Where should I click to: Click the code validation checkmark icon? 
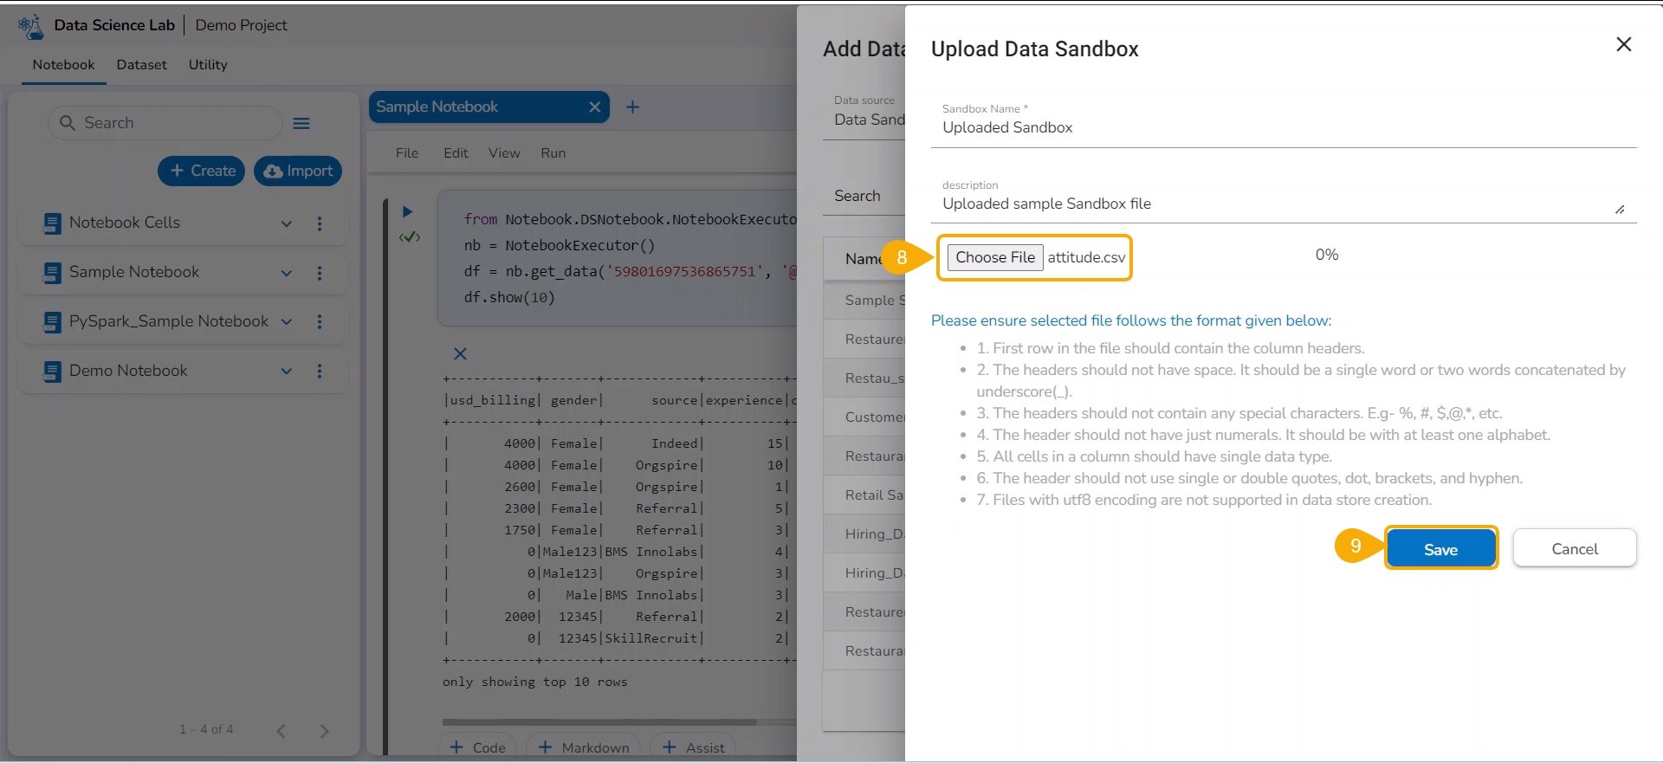pos(409,237)
